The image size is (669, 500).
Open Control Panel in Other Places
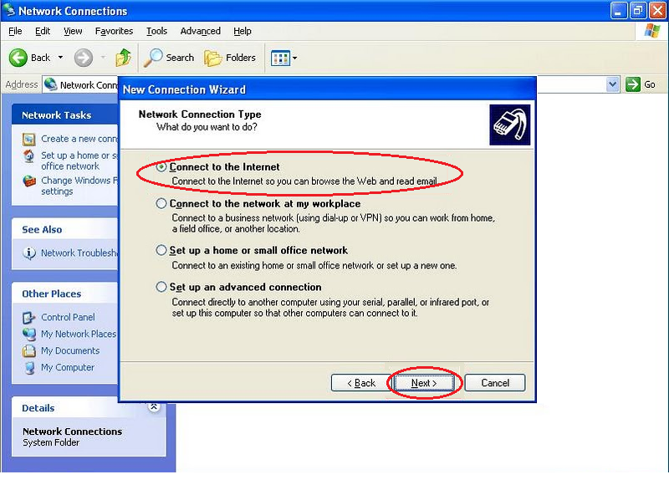point(68,318)
